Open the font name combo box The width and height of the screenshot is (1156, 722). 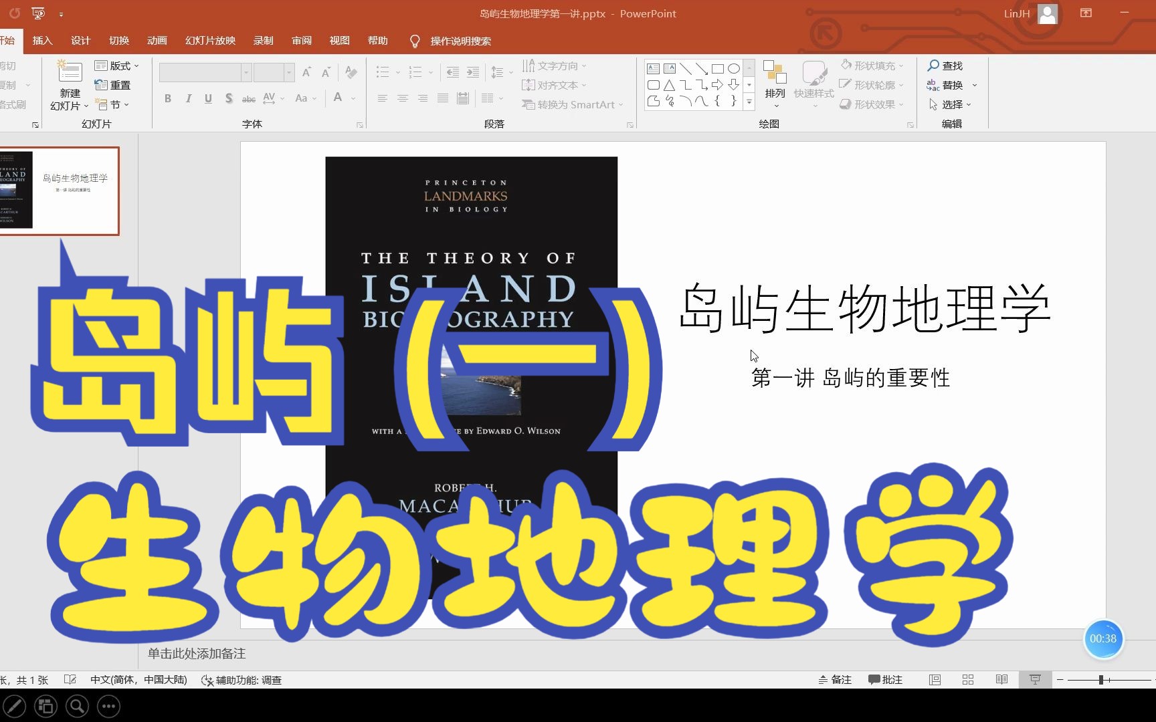point(205,72)
